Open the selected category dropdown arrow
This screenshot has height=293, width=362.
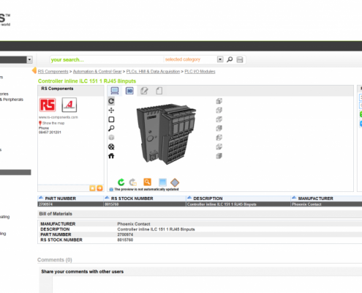click(x=220, y=59)
